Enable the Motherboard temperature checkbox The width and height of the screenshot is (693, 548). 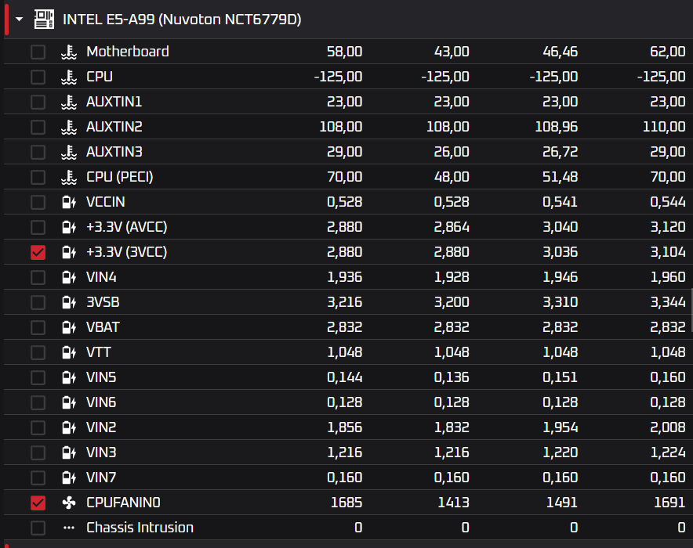38,52
